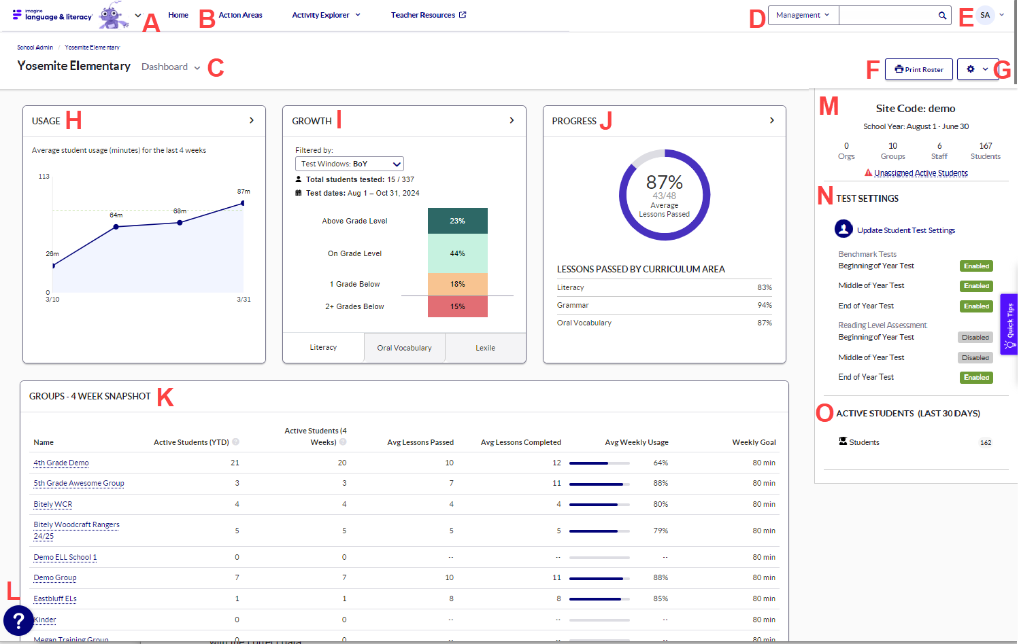The height and width of the screenshot is (644, 1019).
Task: Open the Progress card via its arrow icon
Action: (771, 120)
